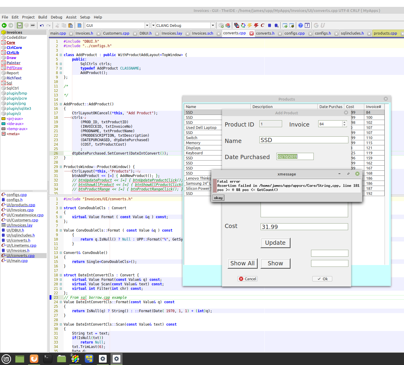
Task: Open the GUI main package dropdown
Action: click(x=147, y=25)
